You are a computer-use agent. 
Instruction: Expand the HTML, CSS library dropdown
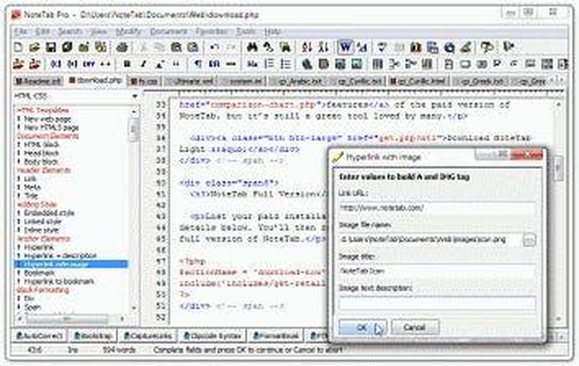point(135,96)
